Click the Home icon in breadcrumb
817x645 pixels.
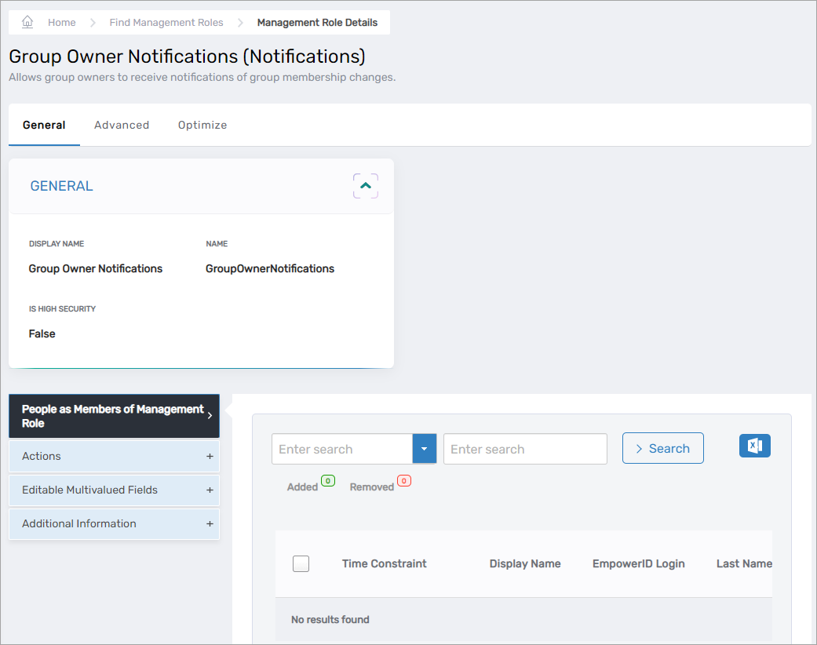[x=27, y=22]
